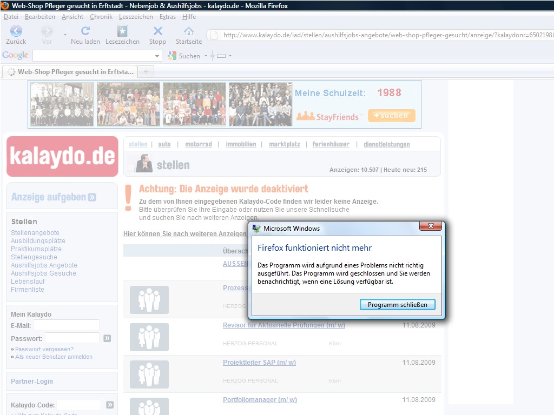Open Aushilfsjobs Angebote sidebar link

(44, 265)
